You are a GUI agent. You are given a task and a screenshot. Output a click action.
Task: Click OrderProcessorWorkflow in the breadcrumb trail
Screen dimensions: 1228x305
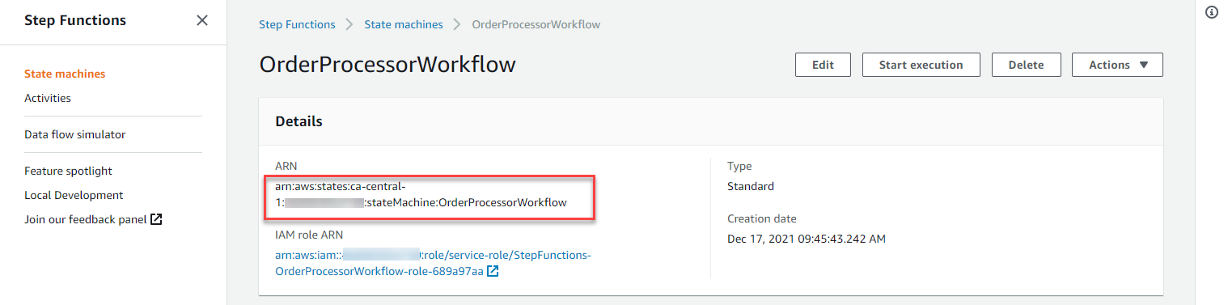(536, 24)
